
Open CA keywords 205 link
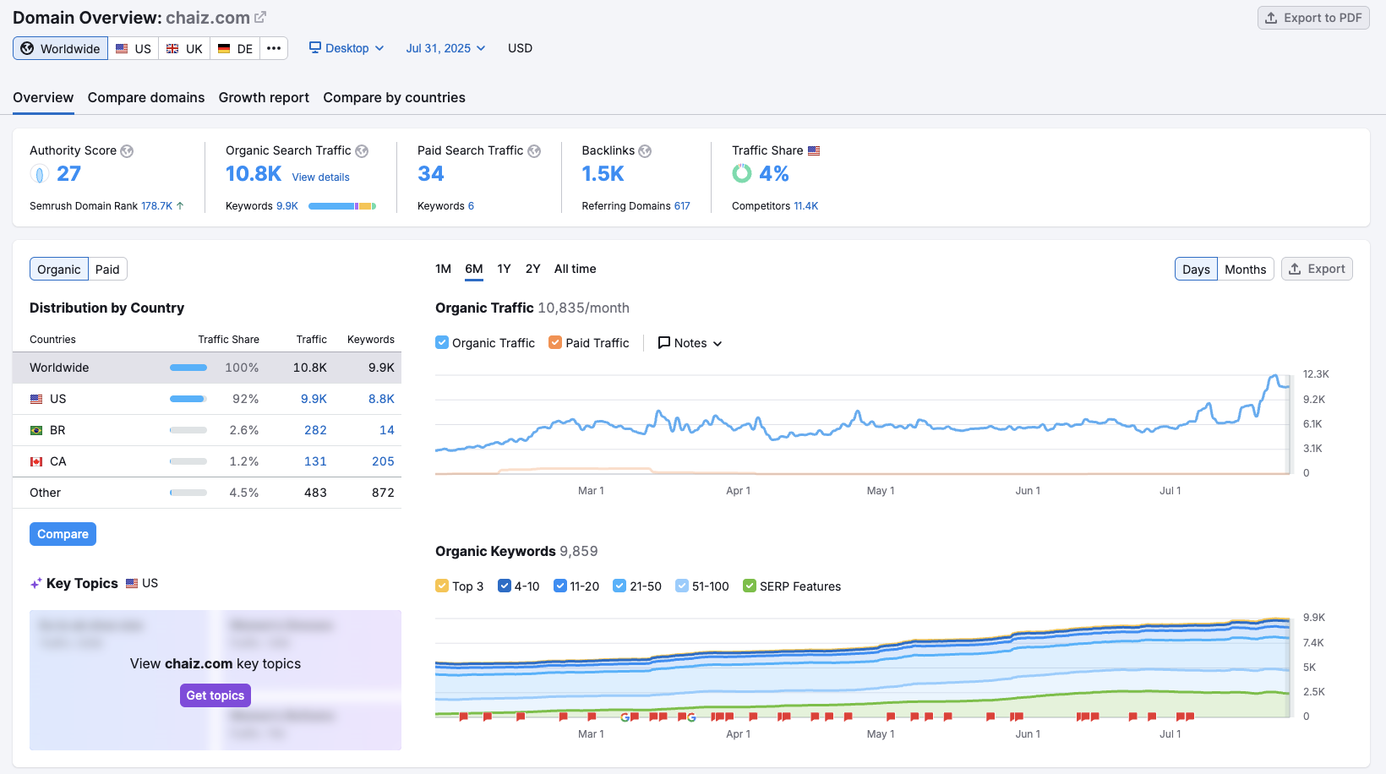383,461
